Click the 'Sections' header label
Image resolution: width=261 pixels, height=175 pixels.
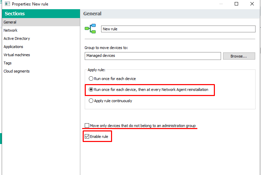click(15, 14)
